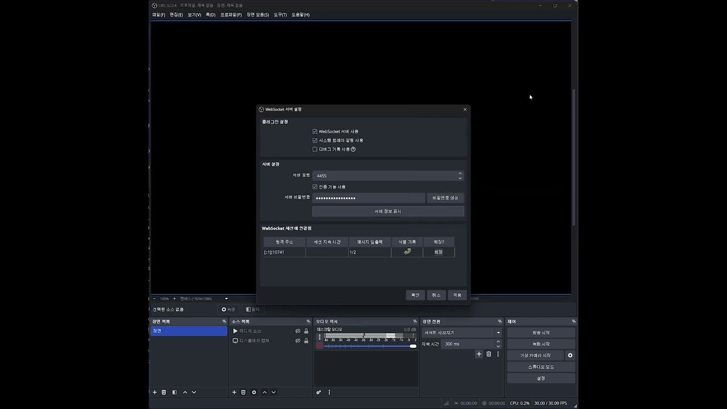Remove the selected source using the trash icon

(x=244, y=392)
